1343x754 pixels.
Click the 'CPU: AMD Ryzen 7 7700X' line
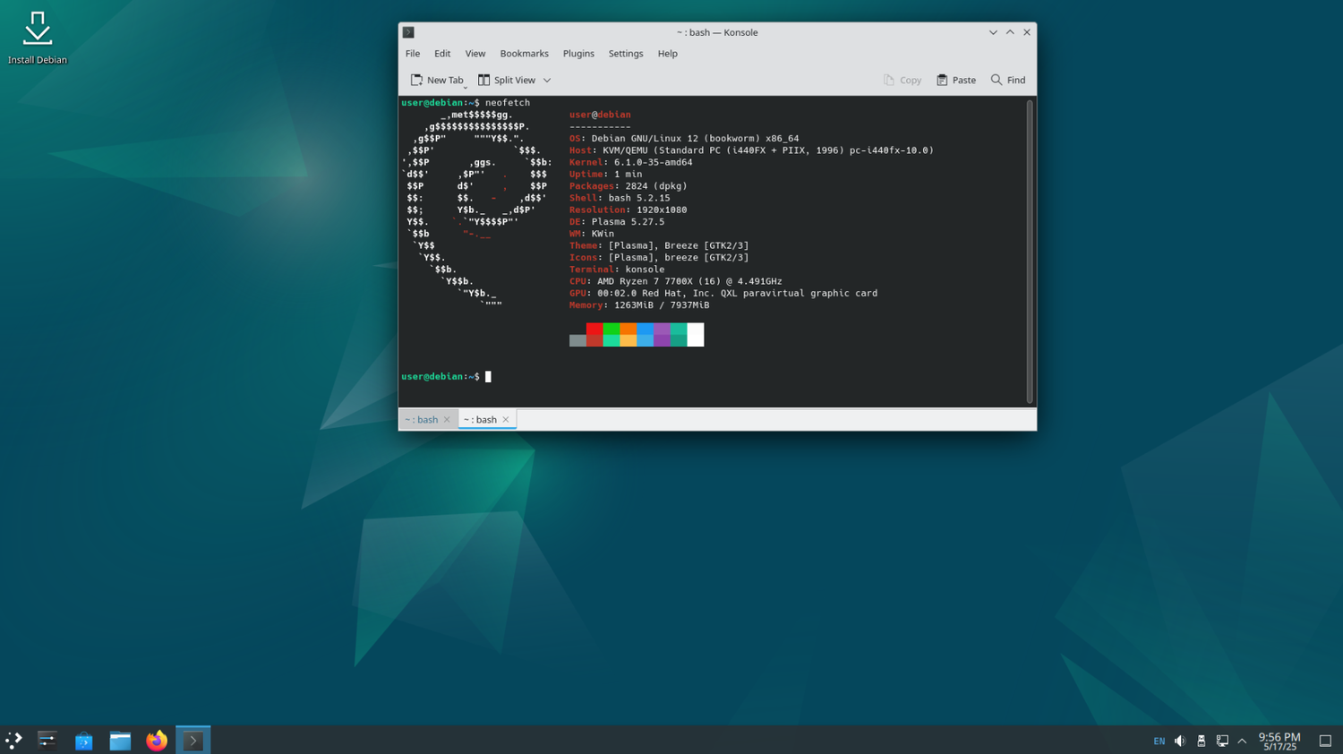(x=676, y=281)
